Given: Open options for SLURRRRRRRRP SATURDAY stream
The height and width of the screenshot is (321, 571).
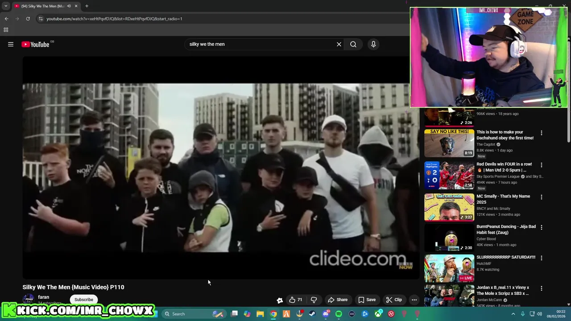Looking at the screenshot, I should [x=542, y=258].
